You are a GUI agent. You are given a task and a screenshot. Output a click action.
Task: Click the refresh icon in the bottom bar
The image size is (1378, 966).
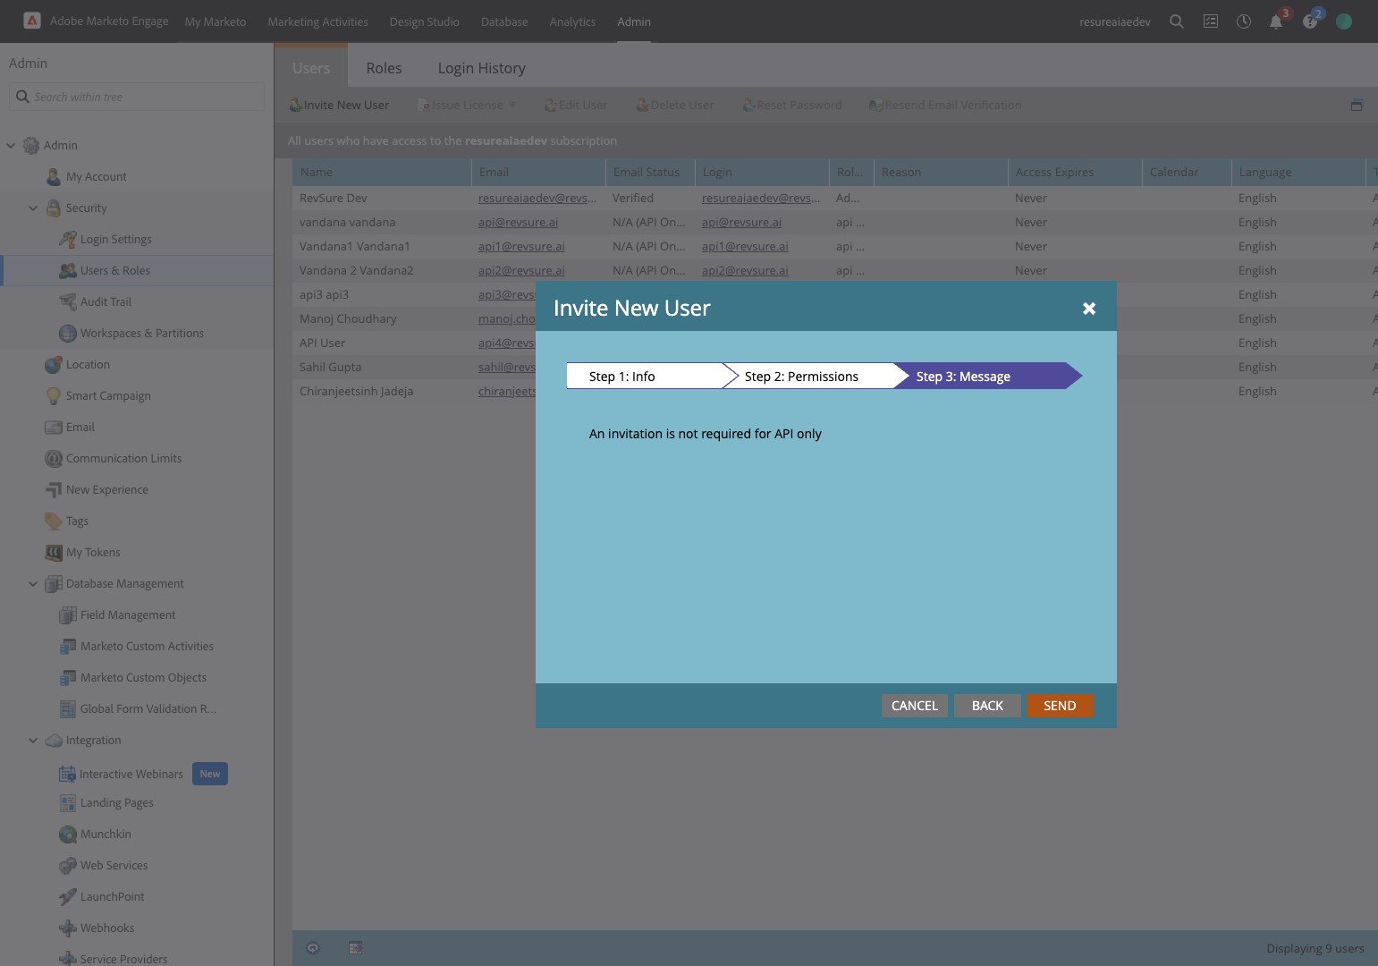(313, 948)
